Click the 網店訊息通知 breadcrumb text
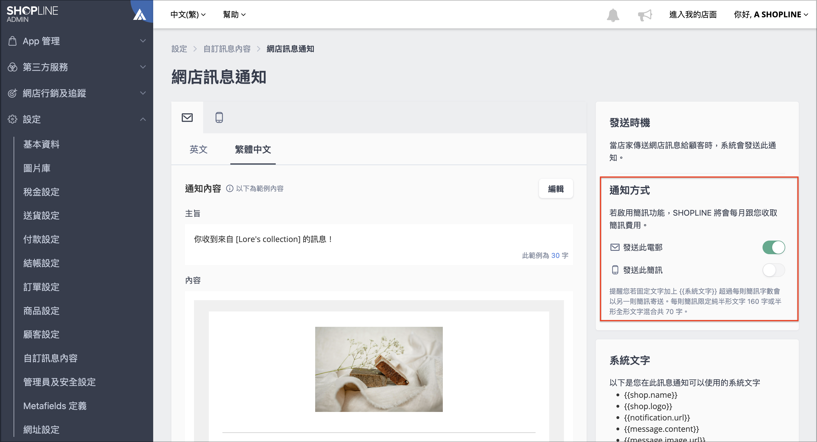817x442 pixels. pos(290,49)
